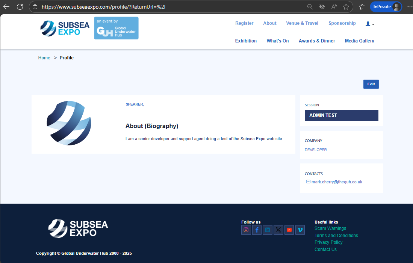Click the biography text about senior developer
This screenshot has width=413, height=263.
tap(204, 139)
